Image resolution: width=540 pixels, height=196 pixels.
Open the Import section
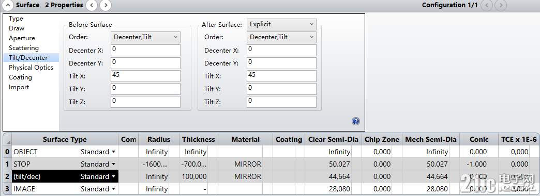19,87
